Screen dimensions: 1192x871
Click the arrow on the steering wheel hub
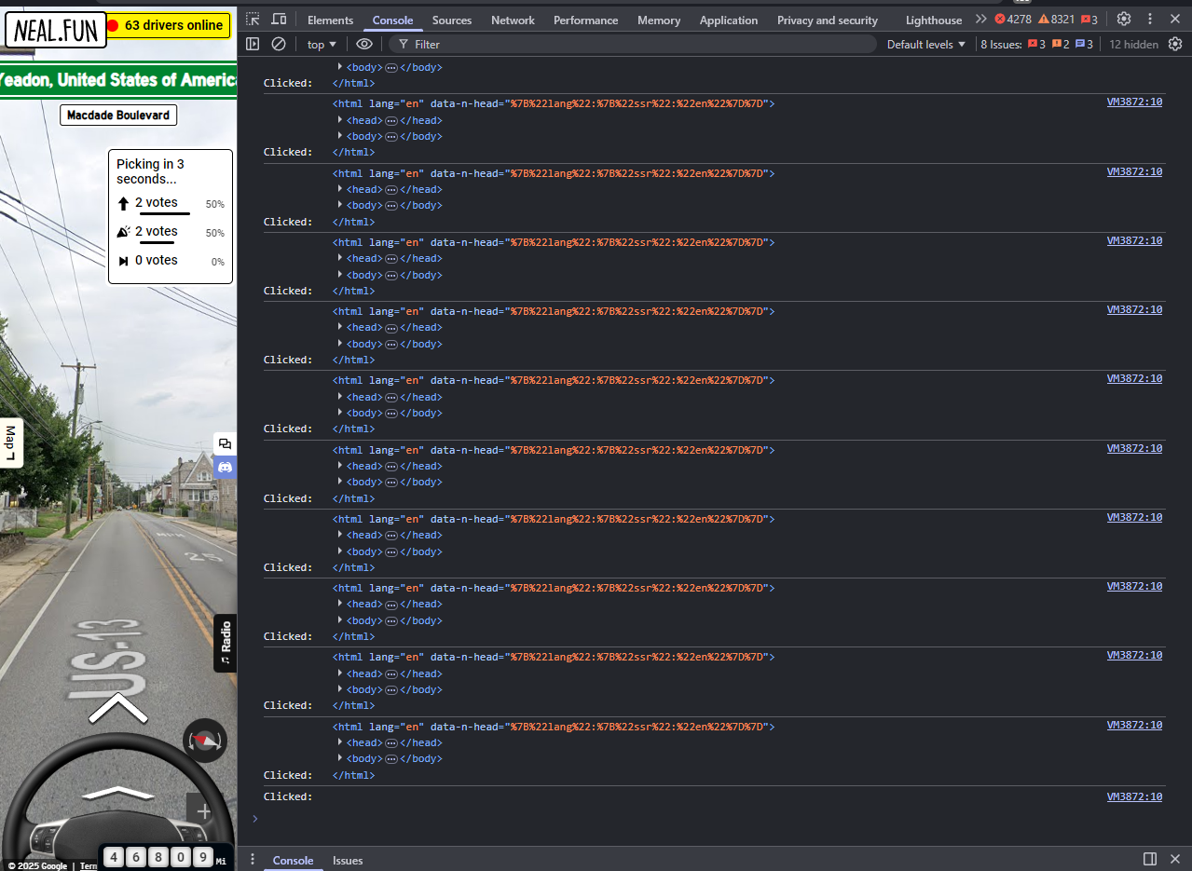(x=117, y=792)
